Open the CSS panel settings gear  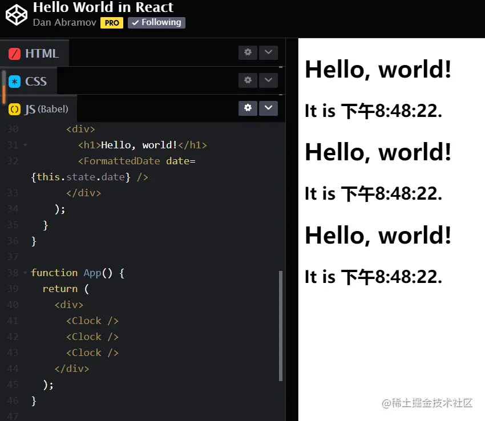coord(248,80)
